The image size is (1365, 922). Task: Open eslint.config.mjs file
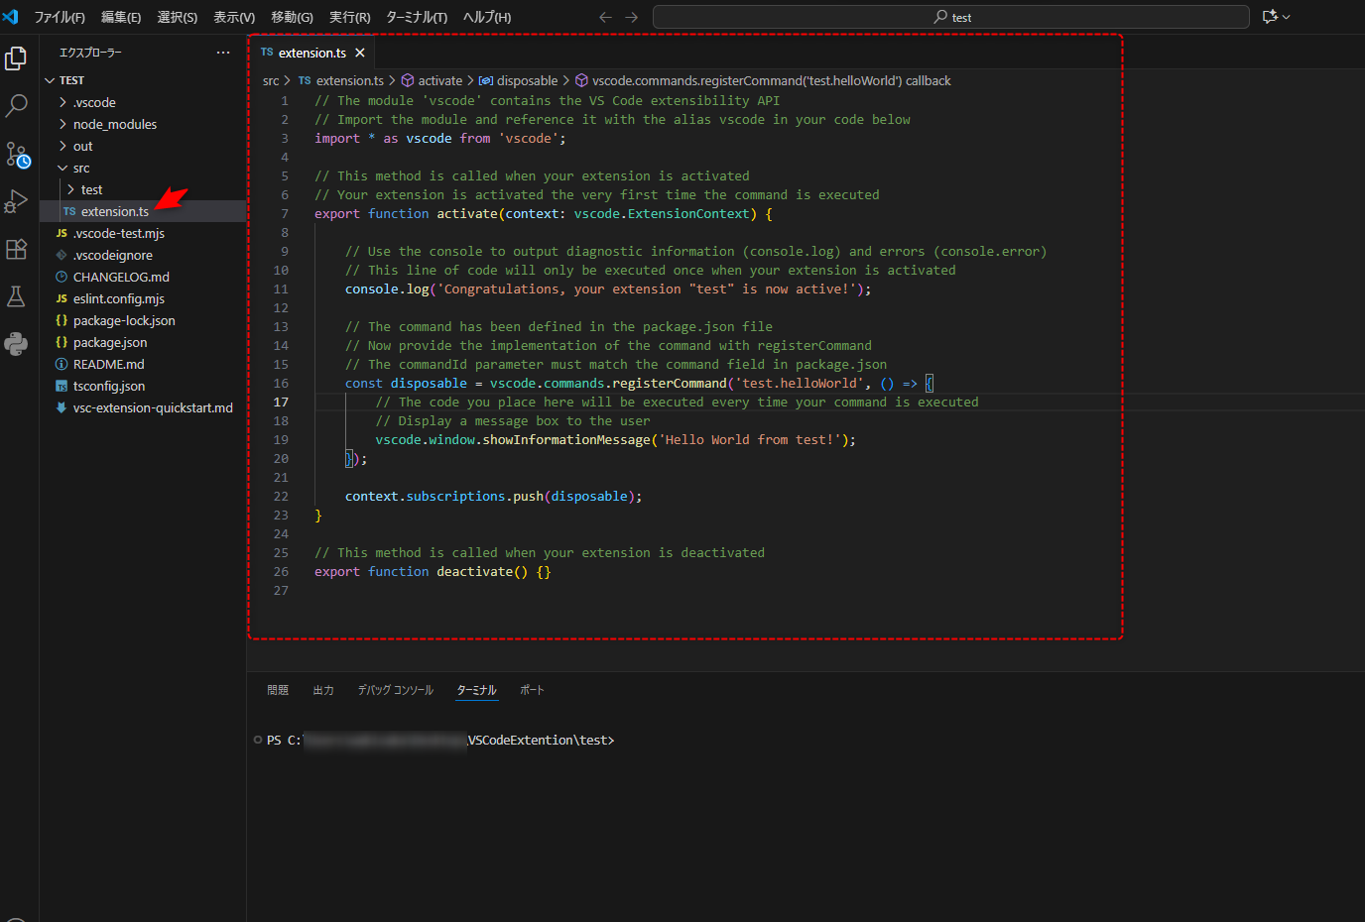point(143,298)
